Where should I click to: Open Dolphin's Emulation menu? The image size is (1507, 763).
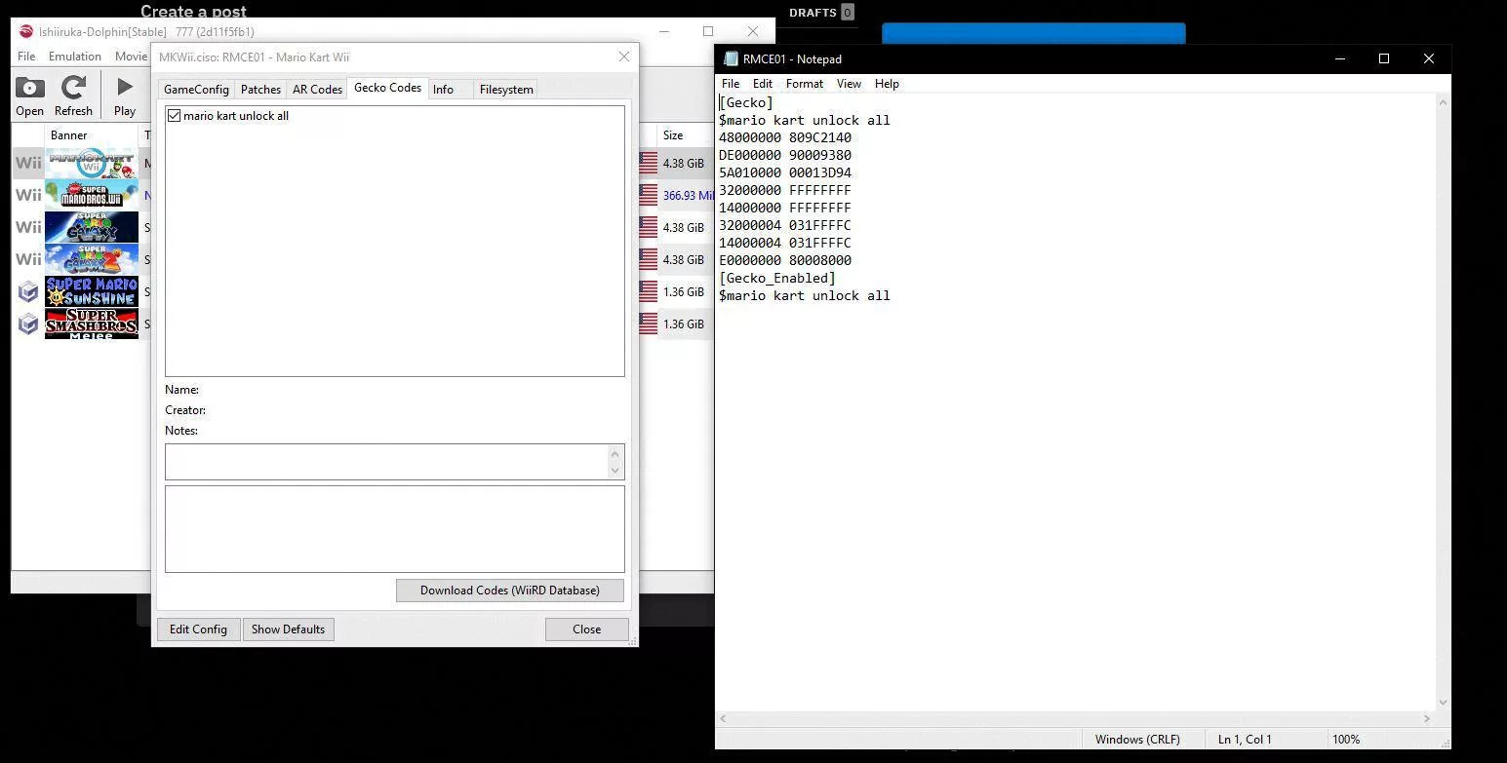(x=74, y=56)
